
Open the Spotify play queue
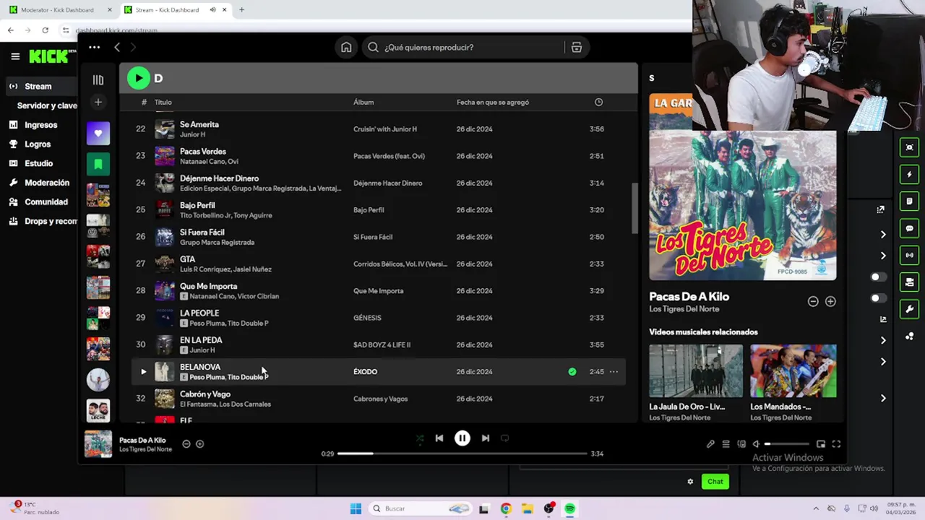(726, 444)
